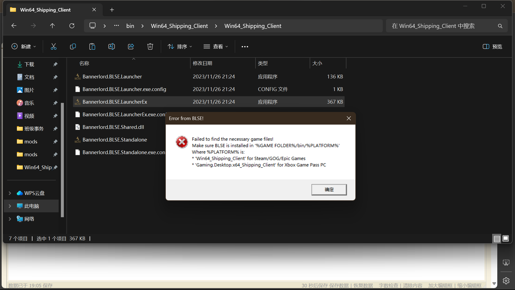Screen dimensions: 515x290
Task: Click the PC monitor icon in address bar
Action: point(93,26)
